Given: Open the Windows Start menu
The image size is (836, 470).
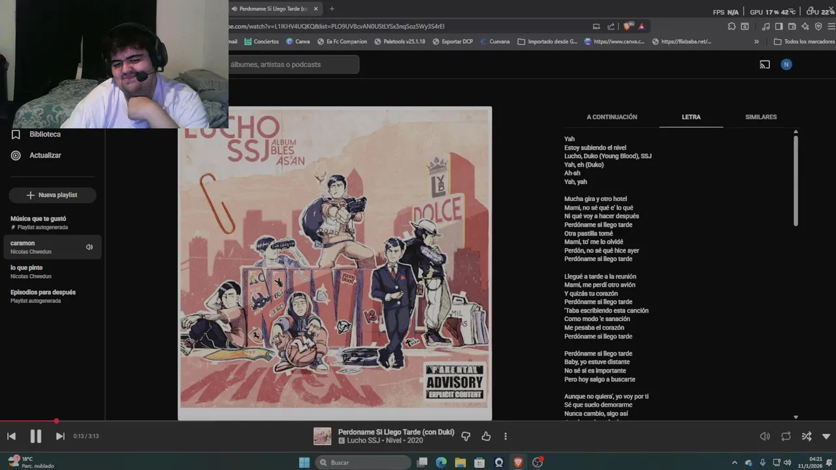Looking at the screenshot, I should coord(304,462).
